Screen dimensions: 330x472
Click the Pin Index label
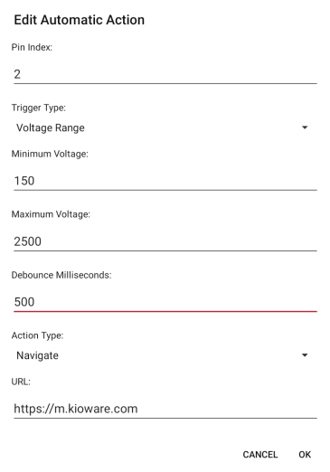[x=32, y=47]
